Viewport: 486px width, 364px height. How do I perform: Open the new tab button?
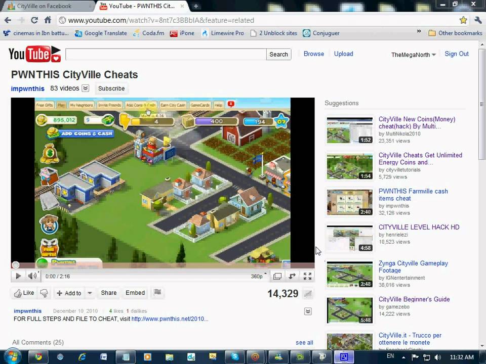coord(196,6)
